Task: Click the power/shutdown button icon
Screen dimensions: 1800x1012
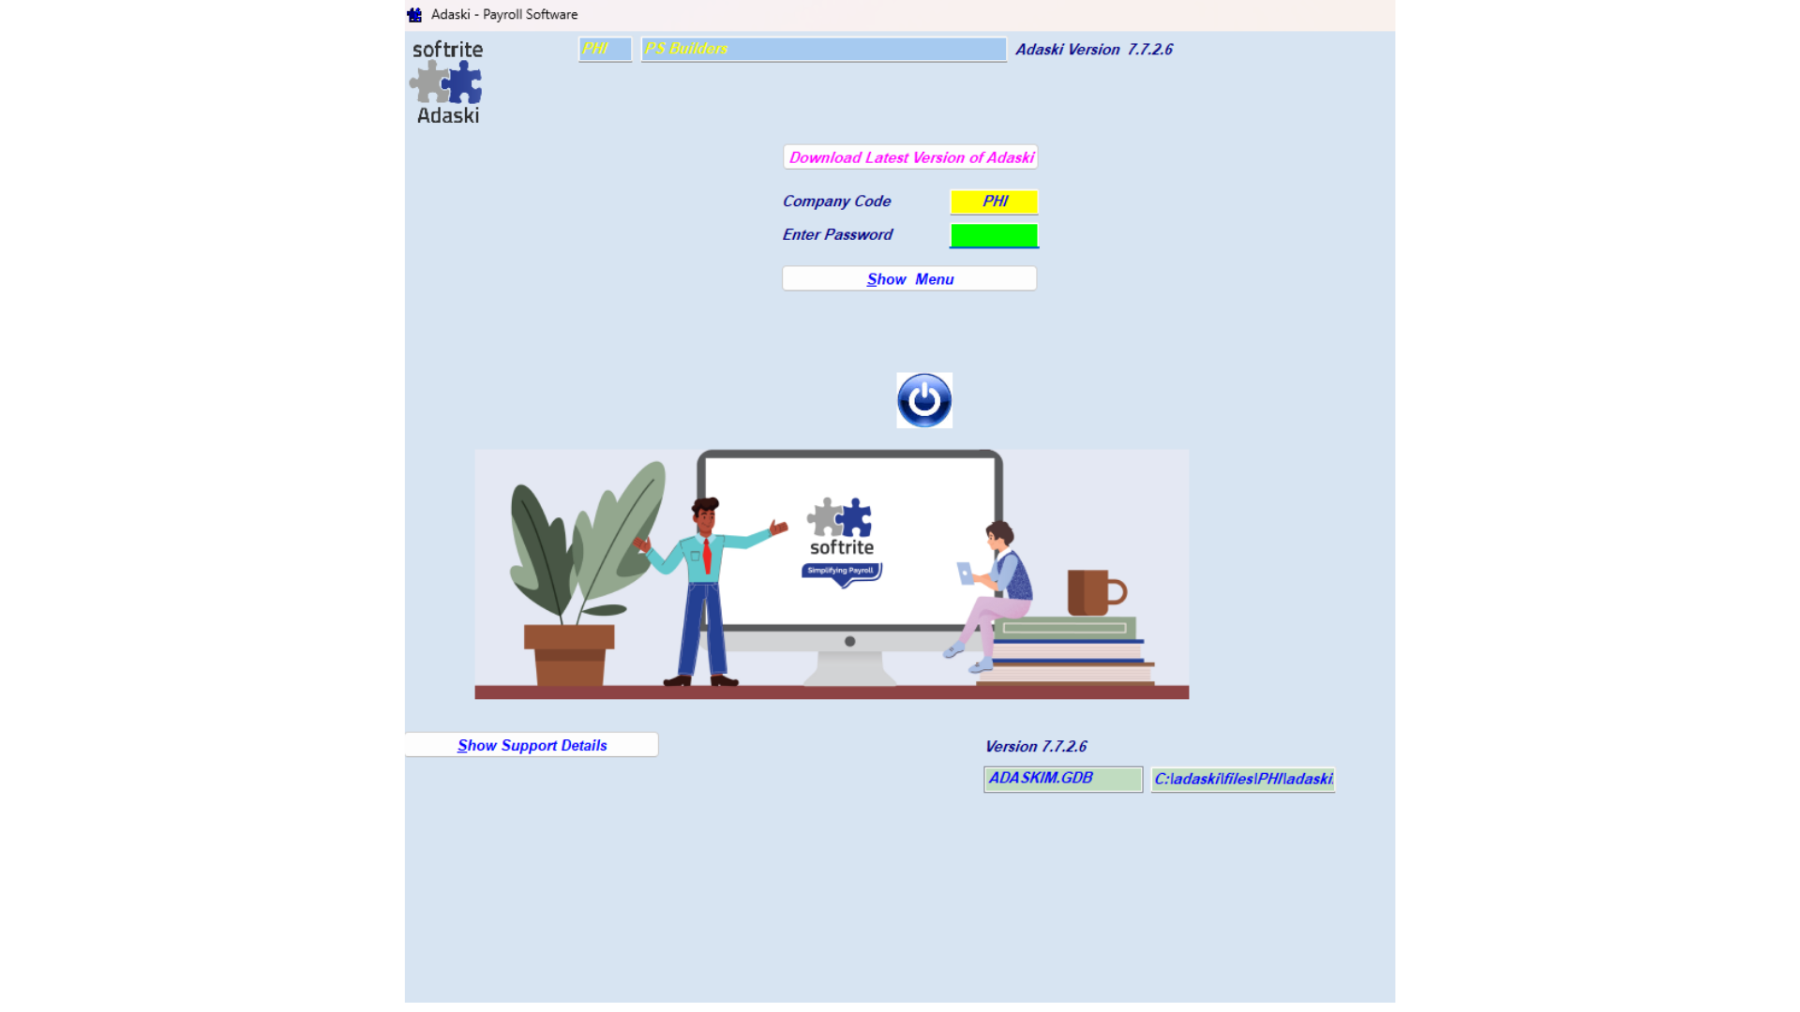Action: click(x=923, y=399)
